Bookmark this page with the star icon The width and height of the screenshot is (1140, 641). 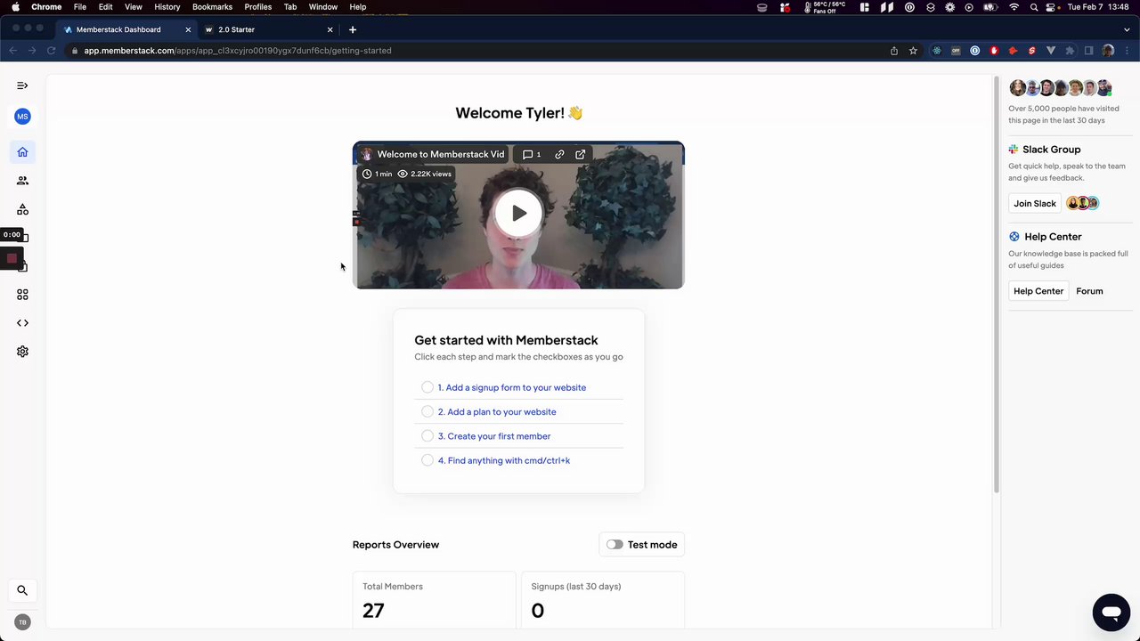(x=913, y=51)
